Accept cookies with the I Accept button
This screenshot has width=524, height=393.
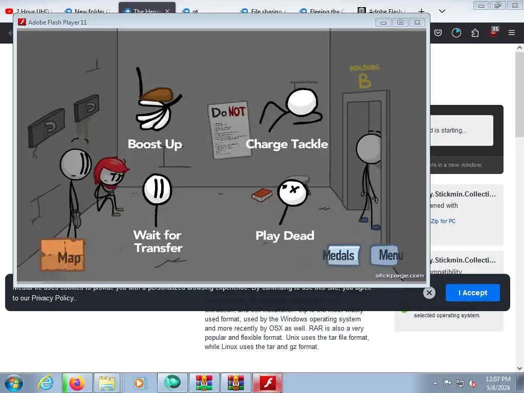472,293
